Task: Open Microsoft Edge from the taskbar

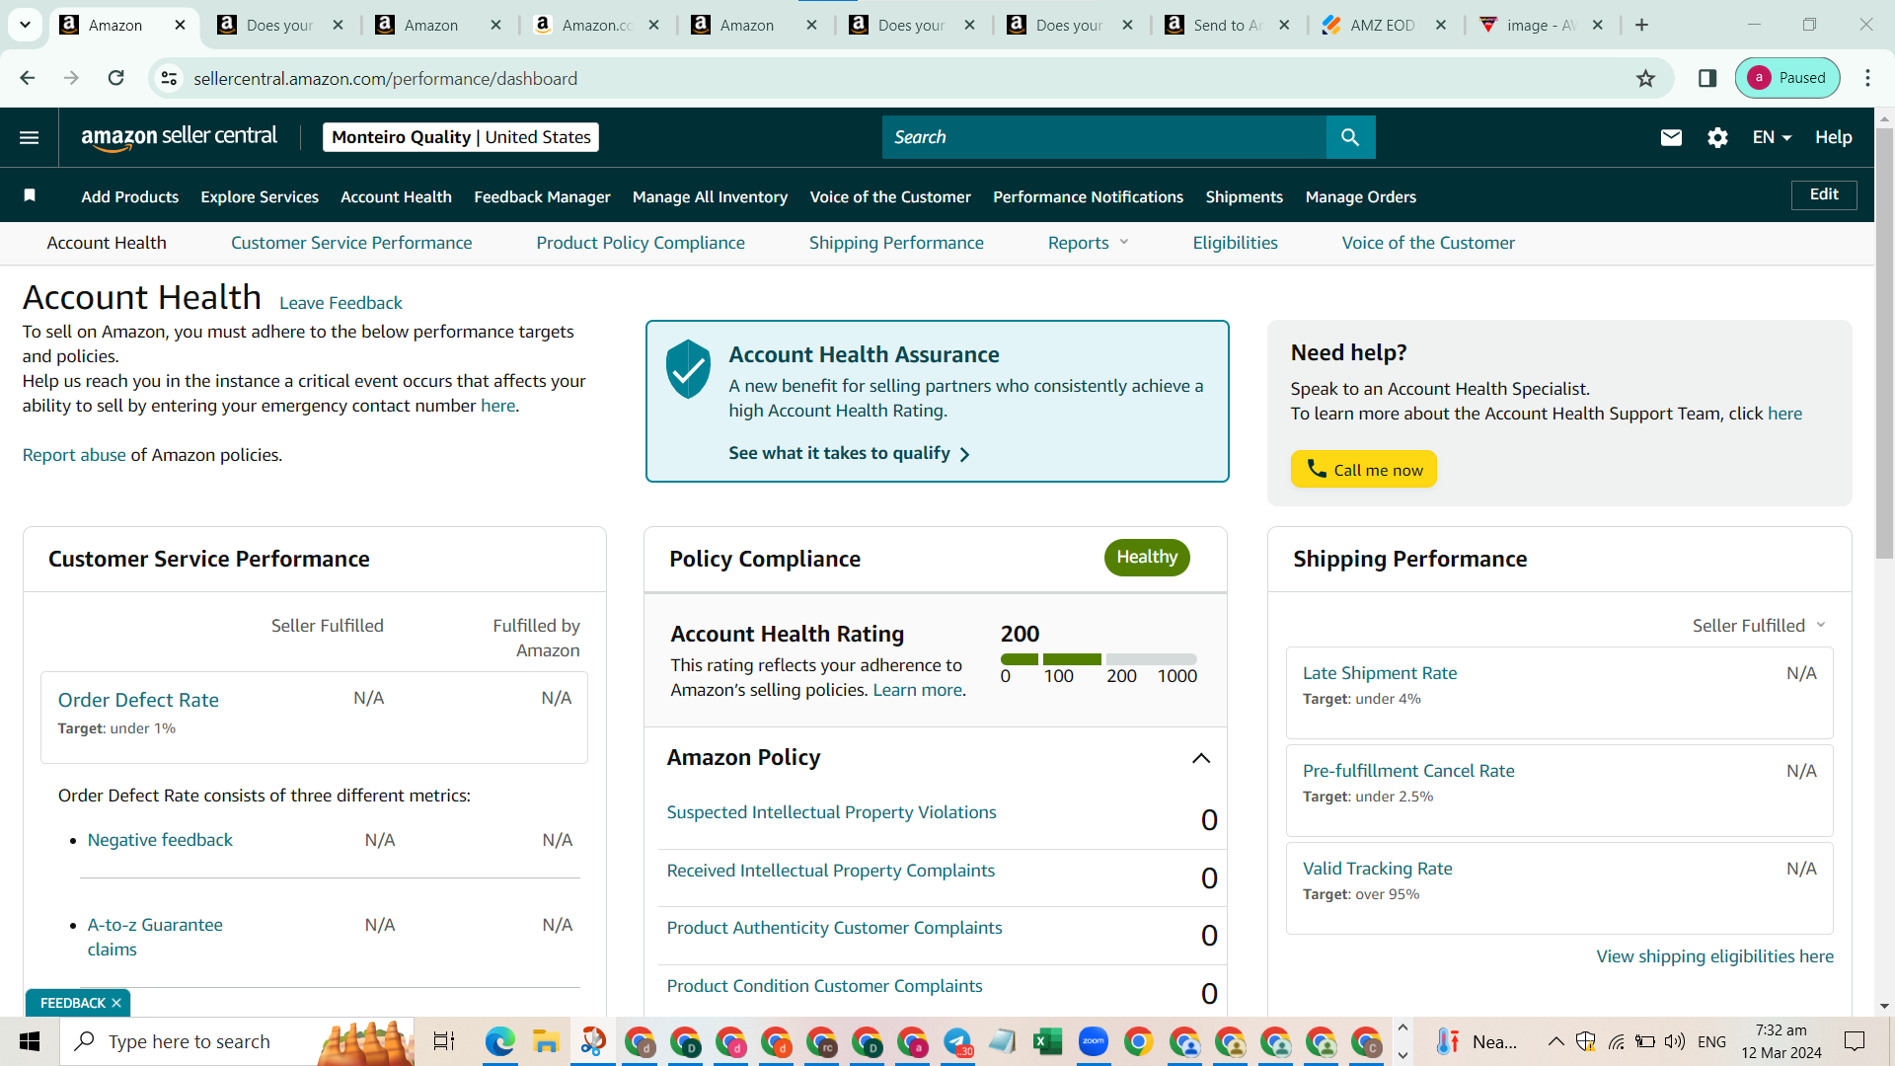Action: point(500,1041)
